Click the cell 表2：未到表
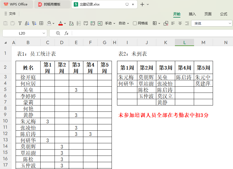This screenshot has height=169, width=233. pos(132,54)
